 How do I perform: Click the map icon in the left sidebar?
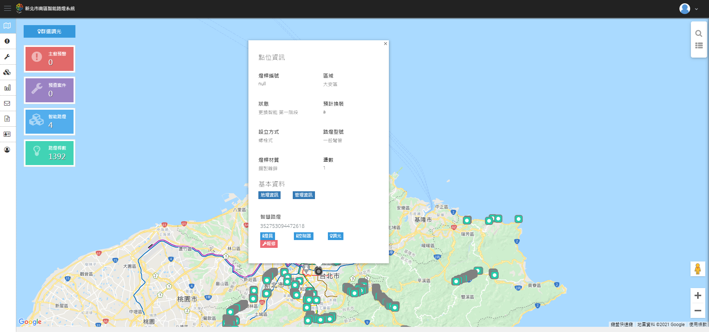tap(7, 26)
